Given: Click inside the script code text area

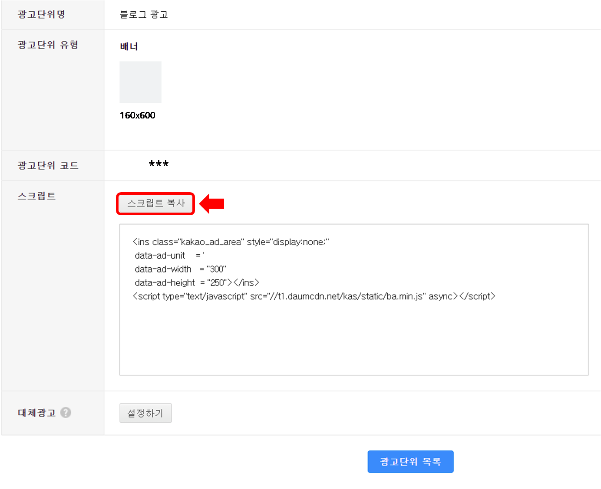Looking at the screenshot, I should click(354, 299).
